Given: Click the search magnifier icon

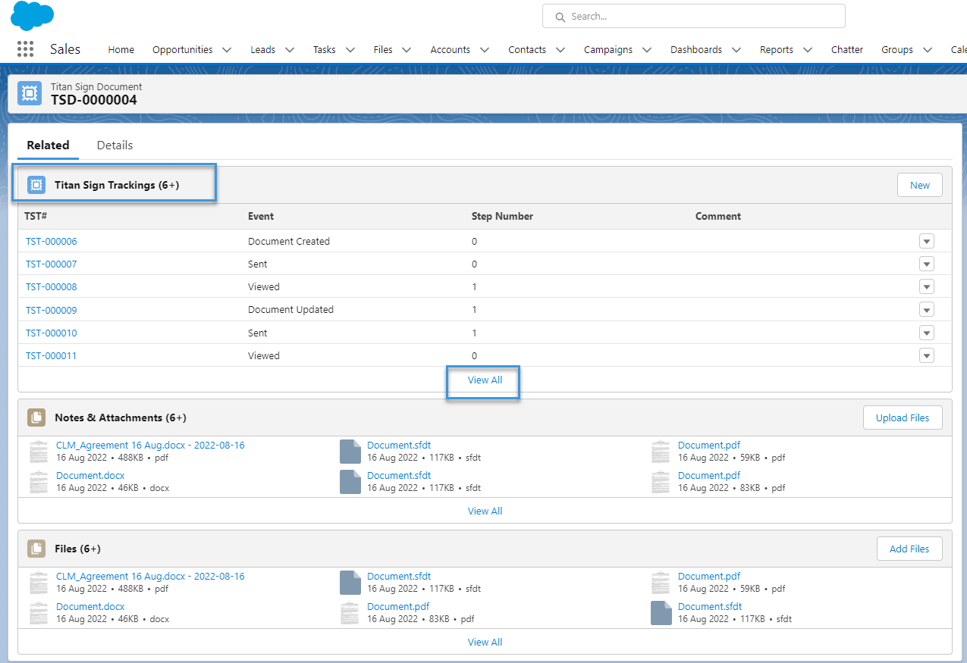Looking at the screenshot, I should click(560, 17).
